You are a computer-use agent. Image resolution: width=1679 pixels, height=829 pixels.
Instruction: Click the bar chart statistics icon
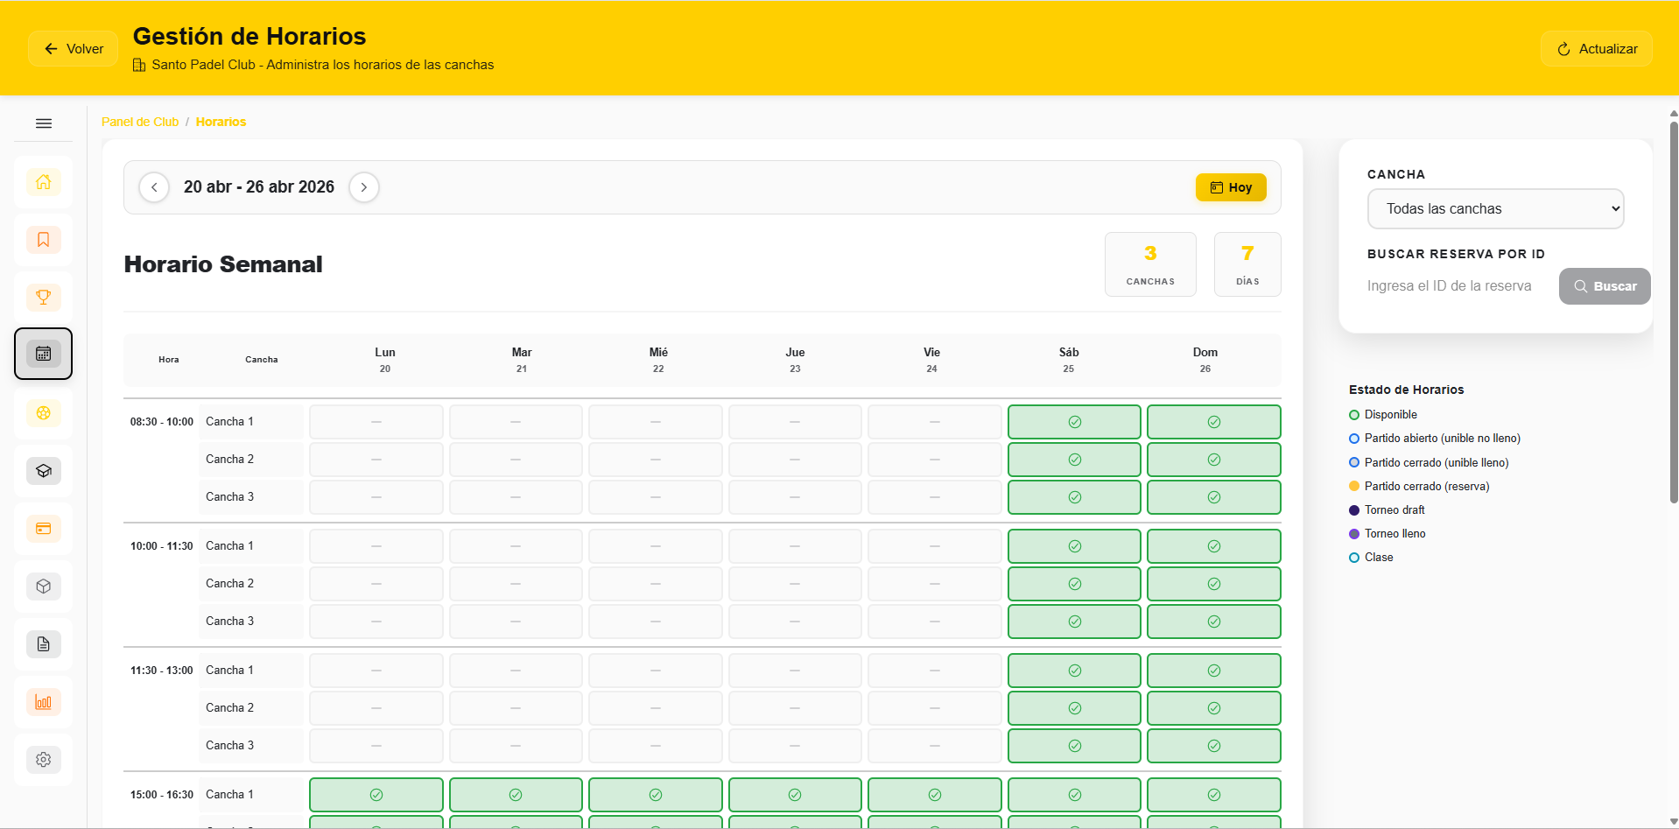pyautogui.click(x=43, y=702)
